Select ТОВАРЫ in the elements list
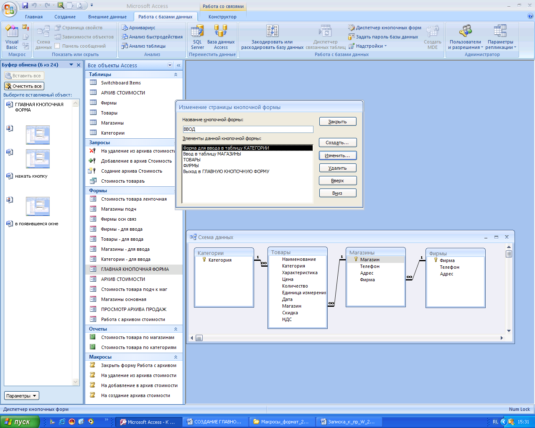The width and height of the screenshot is (535, 428). (192, 160)
